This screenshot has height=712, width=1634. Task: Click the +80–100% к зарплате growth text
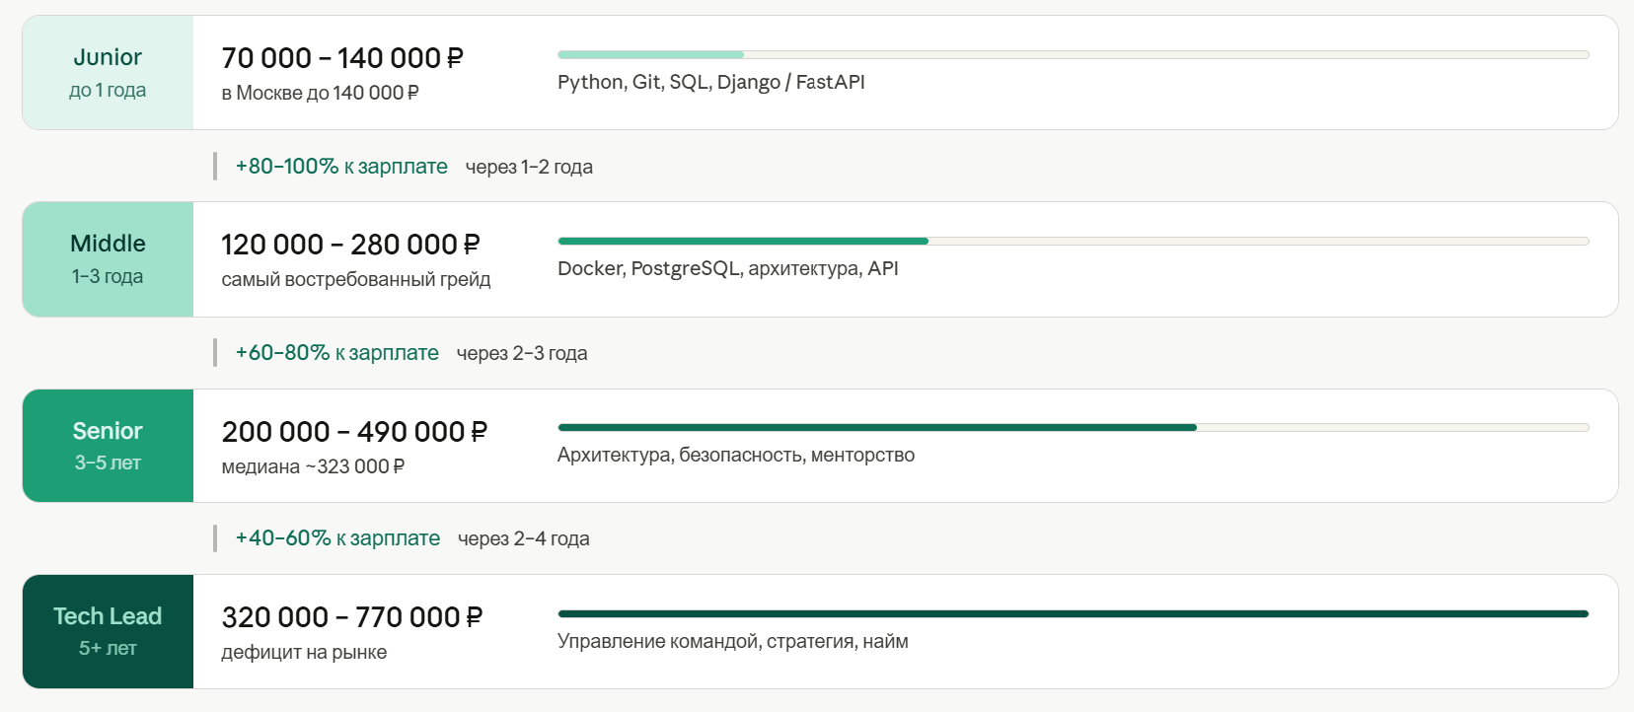point(341,167)
